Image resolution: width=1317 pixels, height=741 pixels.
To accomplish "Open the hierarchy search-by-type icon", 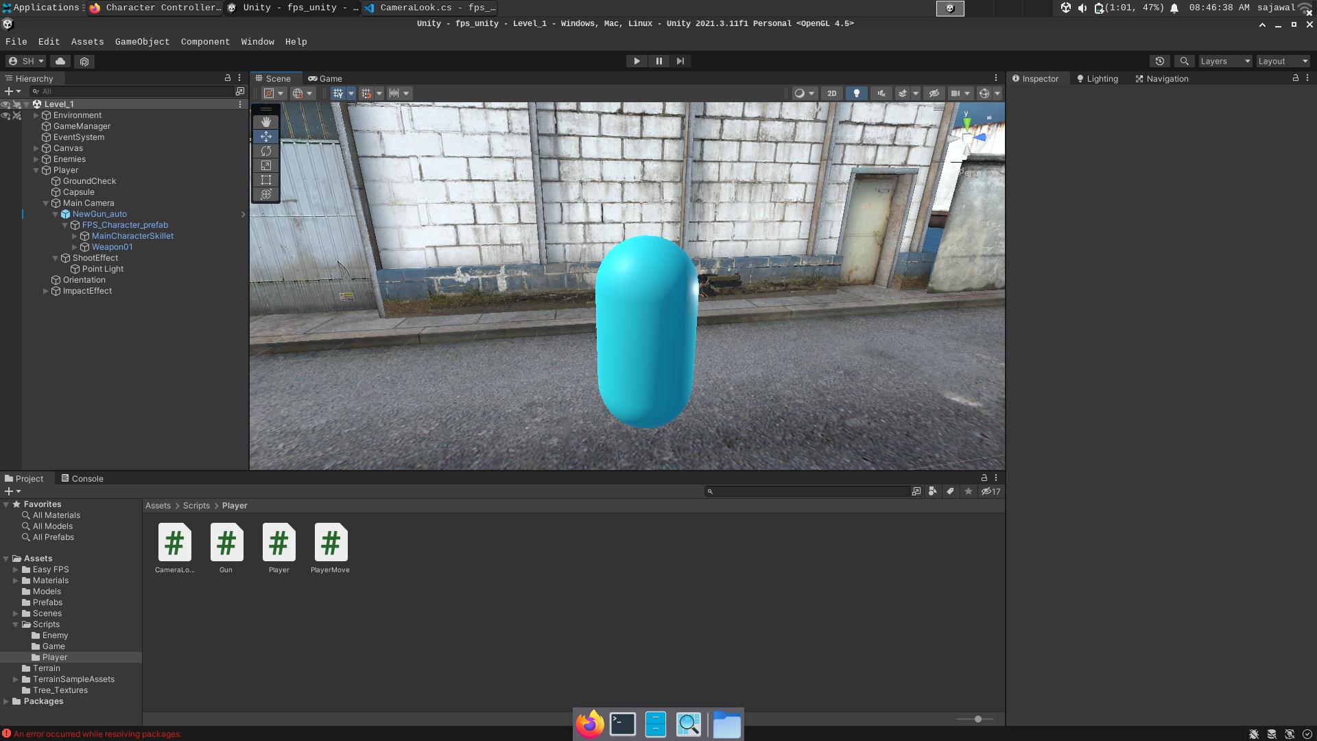I will pos(240,91).
